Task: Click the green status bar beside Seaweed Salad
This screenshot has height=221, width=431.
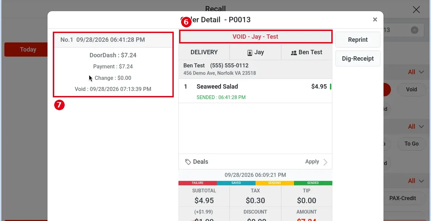Action: click(331, 87)
